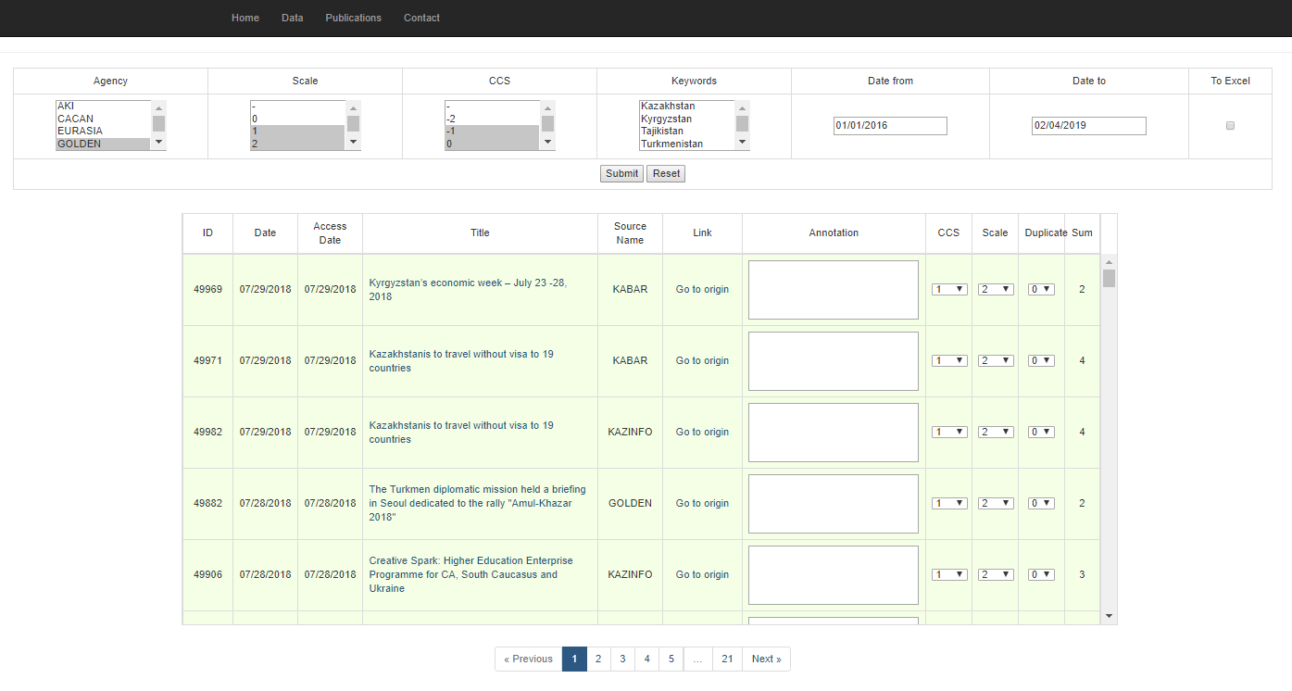Select the Turkmenistan keyword
1292x691 pixels.
pyautogui.click(x=686, y=144)
